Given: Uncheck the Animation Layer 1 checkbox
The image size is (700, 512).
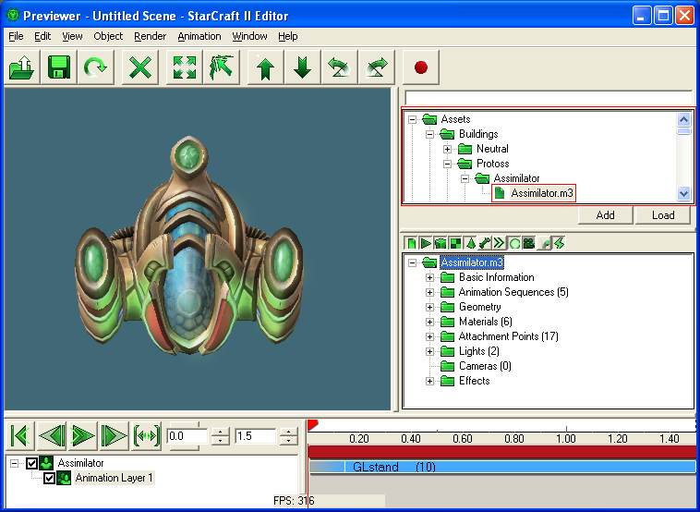Looking at the screenshot, I should pos(49,478).
